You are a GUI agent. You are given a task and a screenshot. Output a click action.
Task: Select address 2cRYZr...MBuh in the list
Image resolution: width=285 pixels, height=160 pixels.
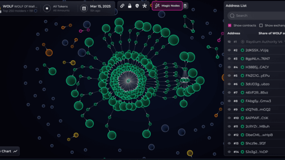[257, 127]
